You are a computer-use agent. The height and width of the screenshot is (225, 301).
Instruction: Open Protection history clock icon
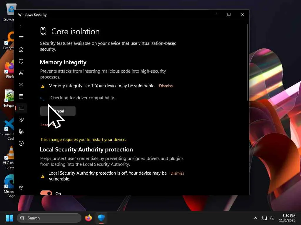[21, 143]
